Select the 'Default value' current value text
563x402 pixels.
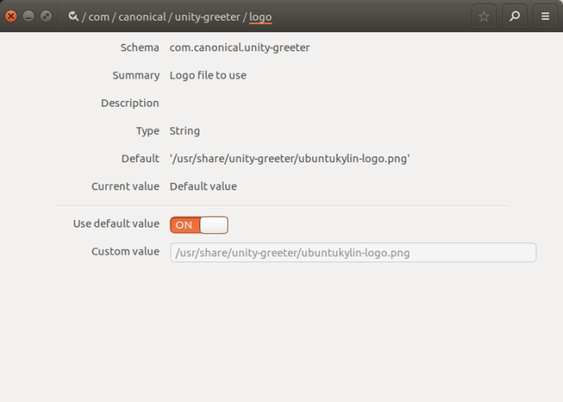pyautogui.click(x=203, y=186)
